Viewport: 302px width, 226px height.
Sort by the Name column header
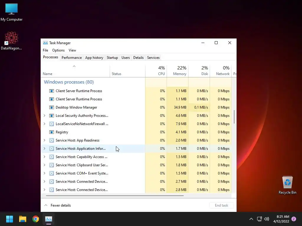click(75, 71)
